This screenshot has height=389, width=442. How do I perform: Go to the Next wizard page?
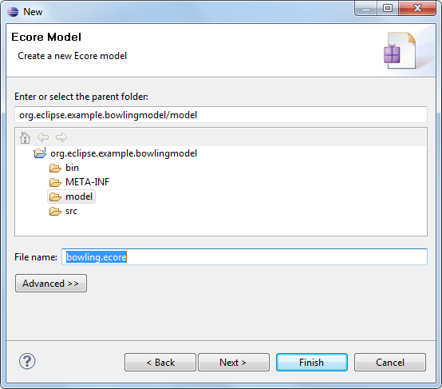pos(234,362)
